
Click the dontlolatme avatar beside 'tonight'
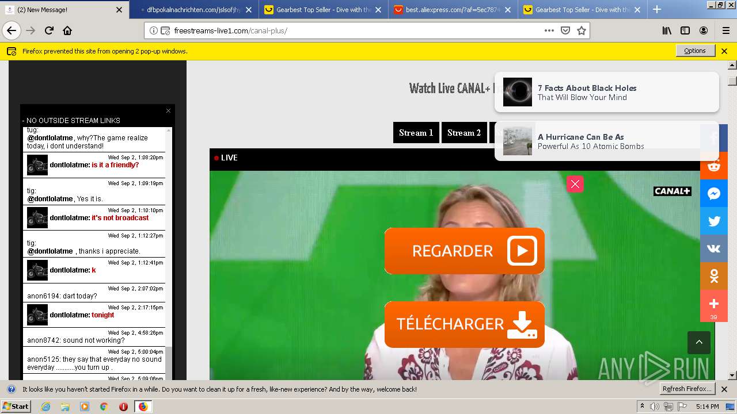pyautogui.click(x=37, y=315)
